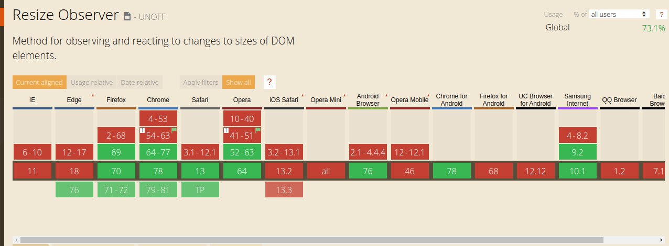Select the Chrome 64-77 cell
The image size is (669, 246).
[x=158, y=153]
